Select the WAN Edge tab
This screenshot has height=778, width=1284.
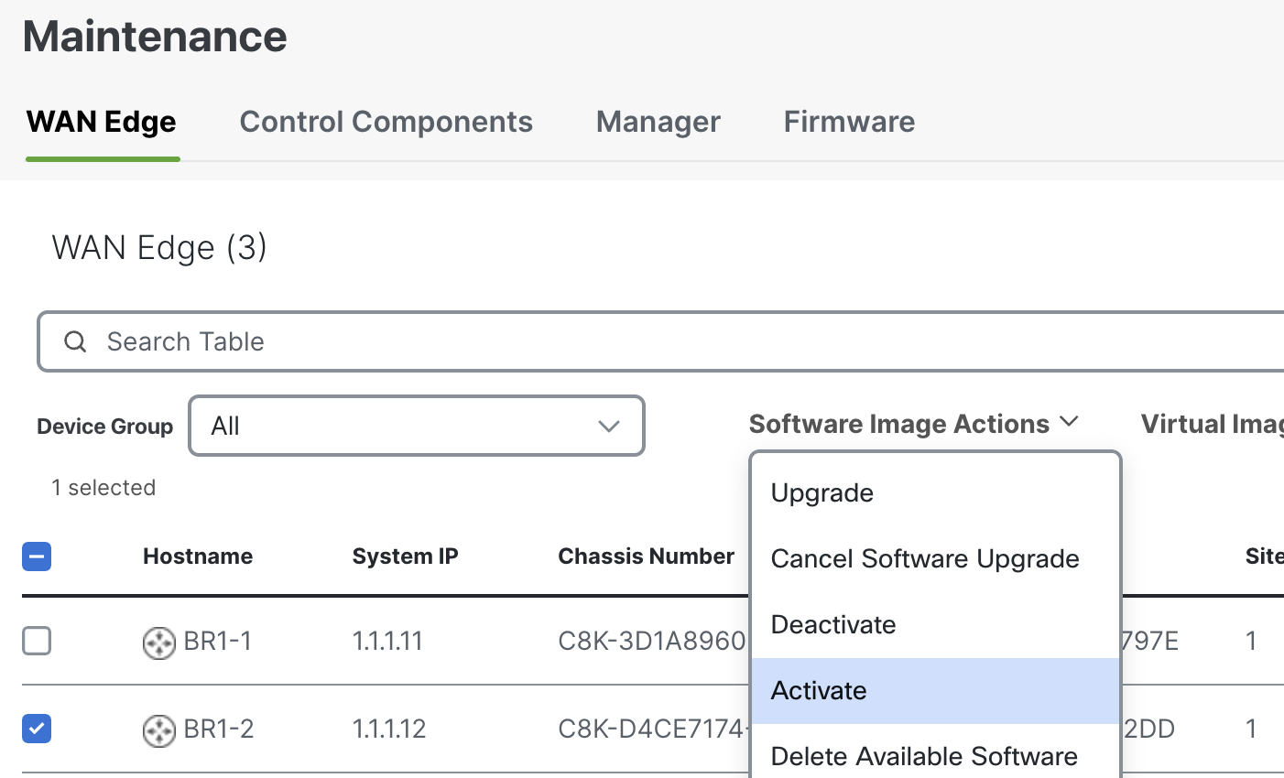coord(102,122)
